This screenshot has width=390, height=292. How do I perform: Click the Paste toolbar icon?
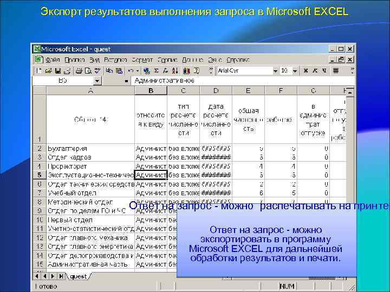[x=119, y=71]
